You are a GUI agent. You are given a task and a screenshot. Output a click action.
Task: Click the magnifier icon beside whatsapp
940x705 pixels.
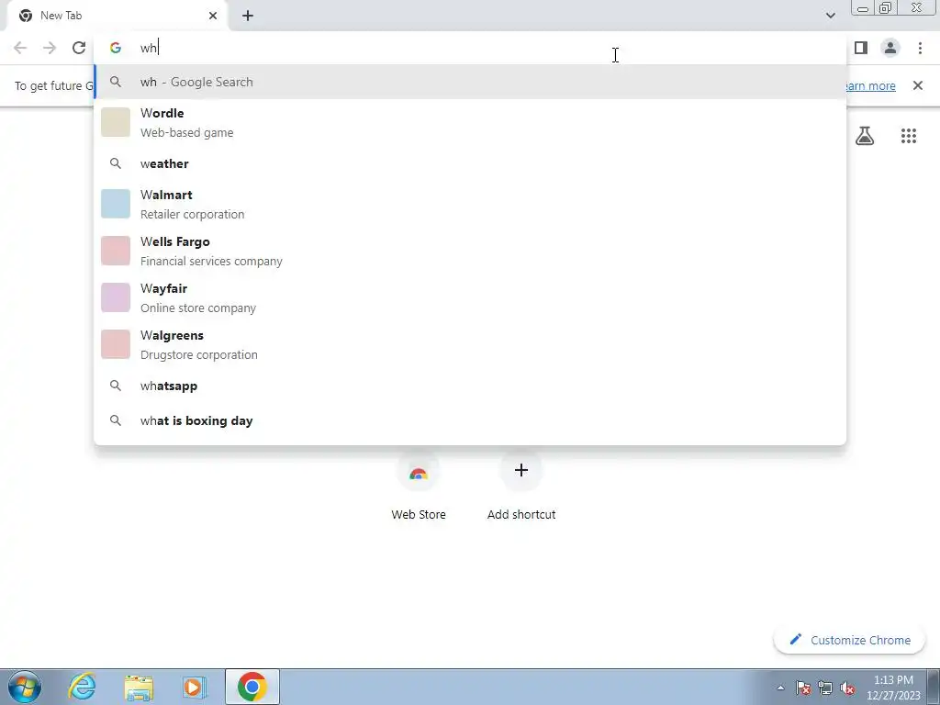tap(116, 386)
